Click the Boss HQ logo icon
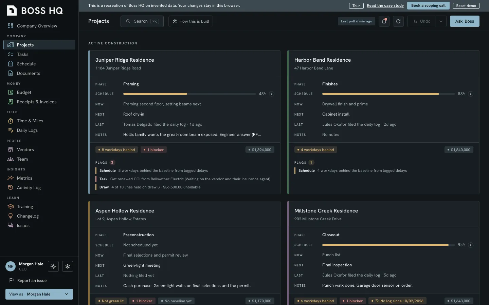Image resolution: width=489 pixels, height=305 pixels. tap(12, 11)
